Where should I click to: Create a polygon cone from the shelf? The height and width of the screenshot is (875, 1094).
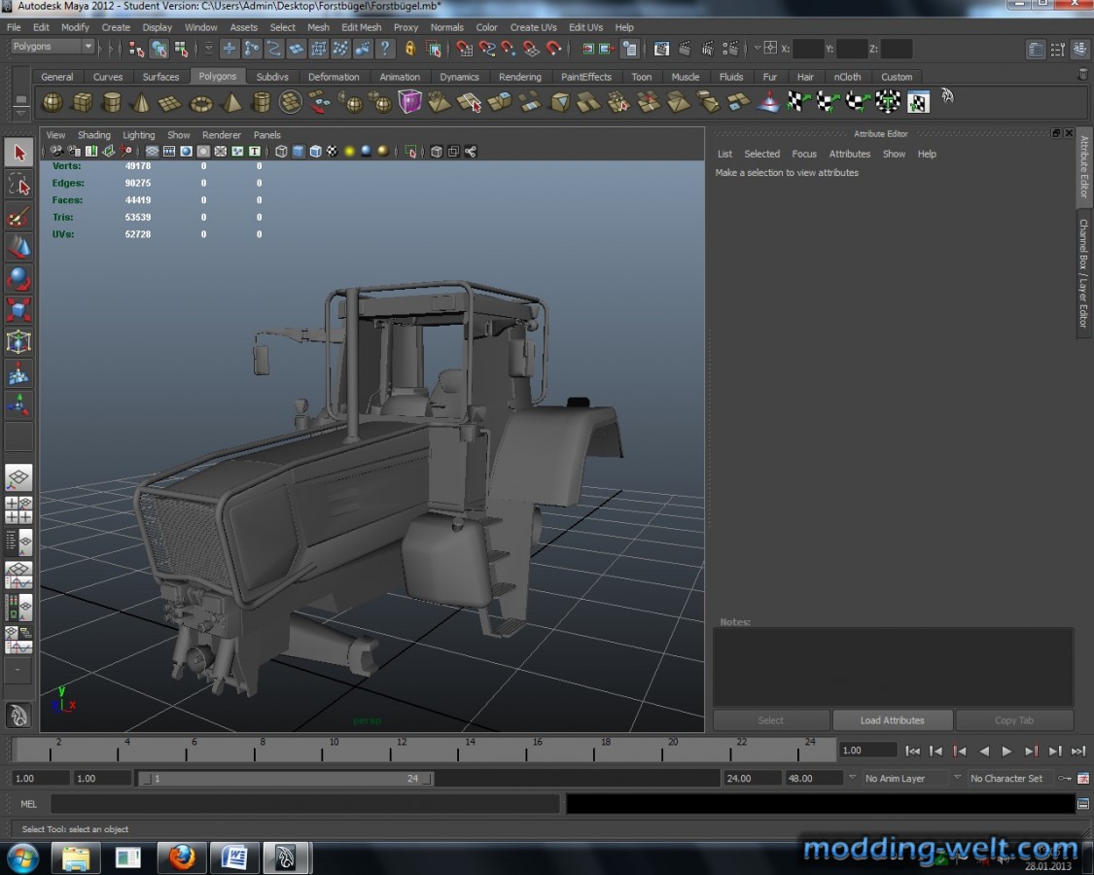click(142, 103)
